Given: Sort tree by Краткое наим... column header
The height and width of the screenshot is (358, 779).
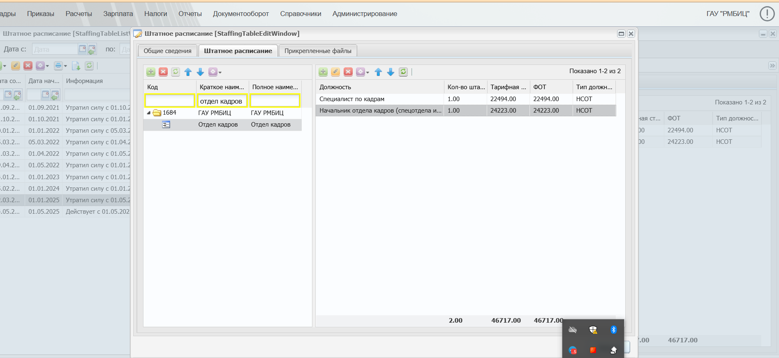Looking at the screenshot, I should coord(222,87).
